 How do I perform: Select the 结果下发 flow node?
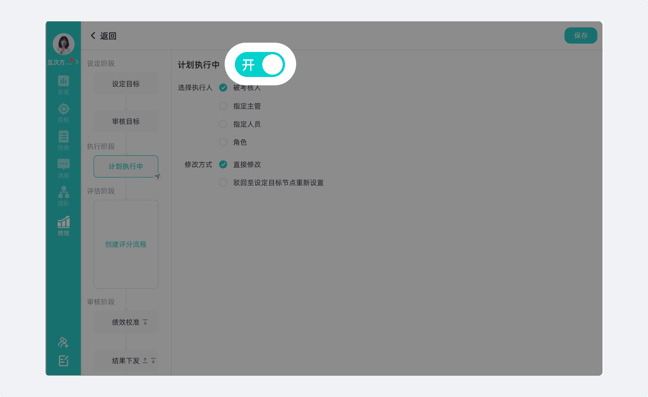coord(126,360)
